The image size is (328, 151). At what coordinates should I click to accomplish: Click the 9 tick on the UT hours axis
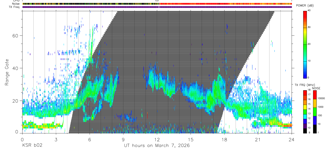pyautogui.click(x=123, y=139)
